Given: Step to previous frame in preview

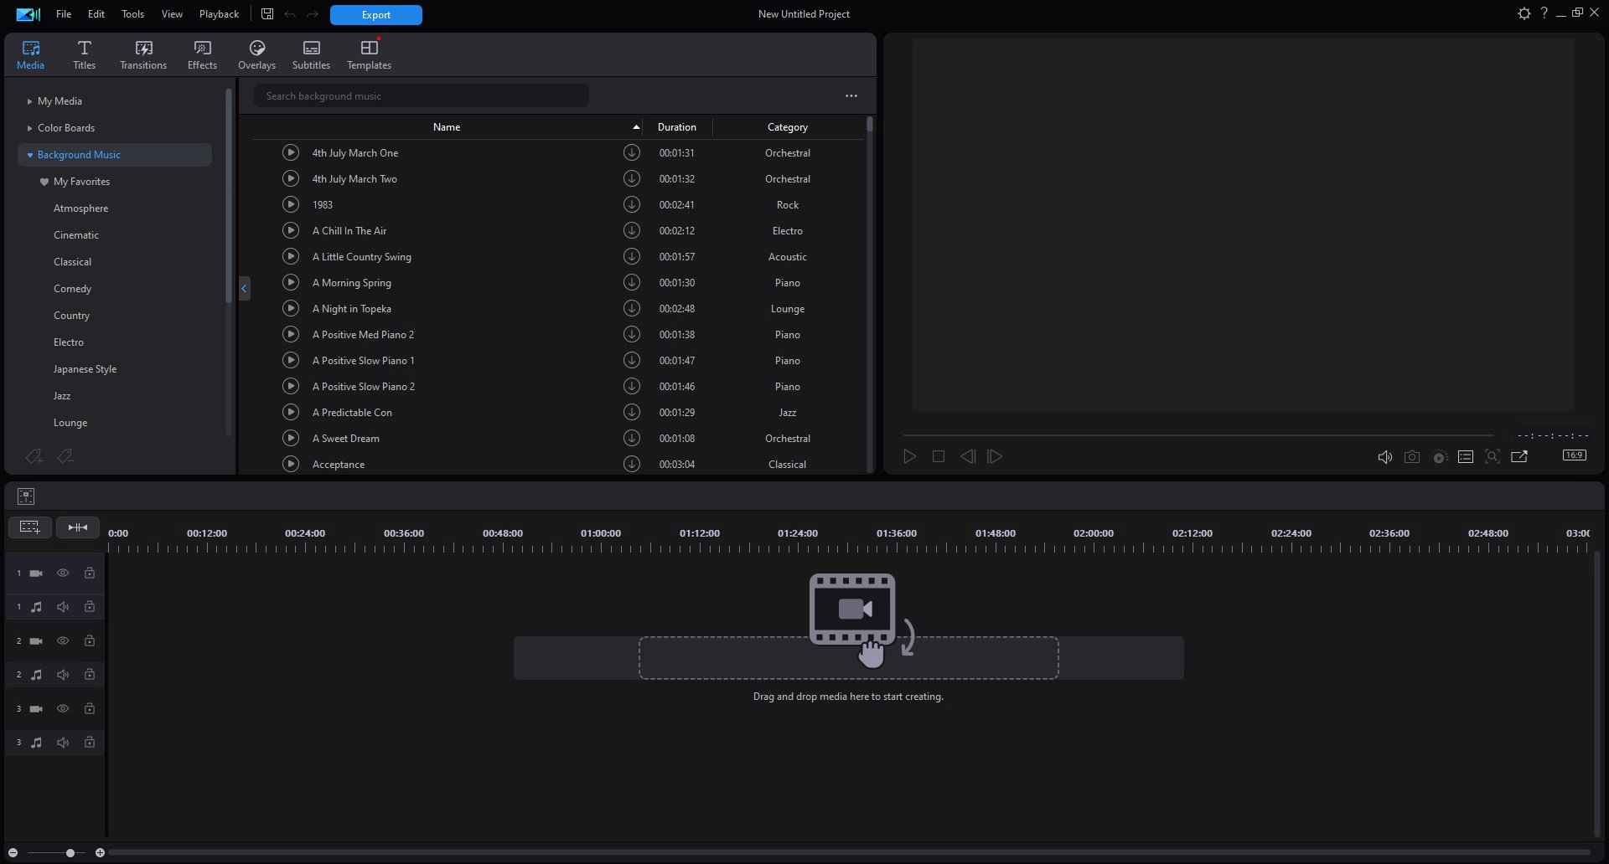Looking at the screenshot, I should tap(968, 456).
